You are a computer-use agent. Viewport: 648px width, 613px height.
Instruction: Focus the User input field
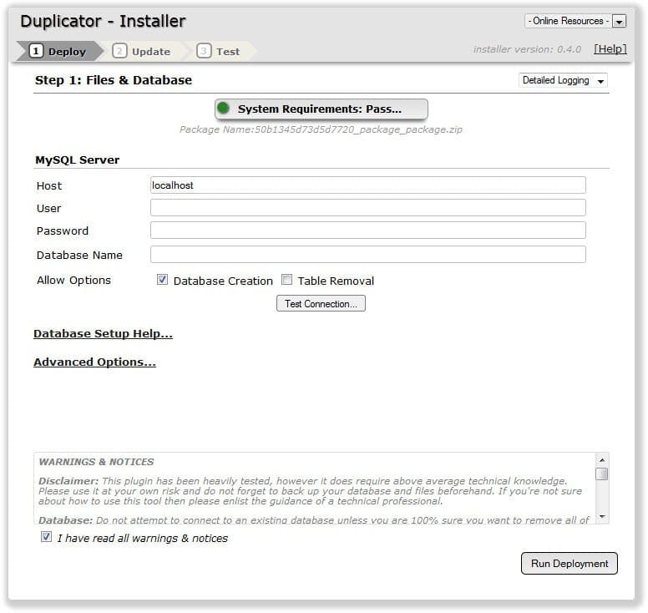[367, 207]
